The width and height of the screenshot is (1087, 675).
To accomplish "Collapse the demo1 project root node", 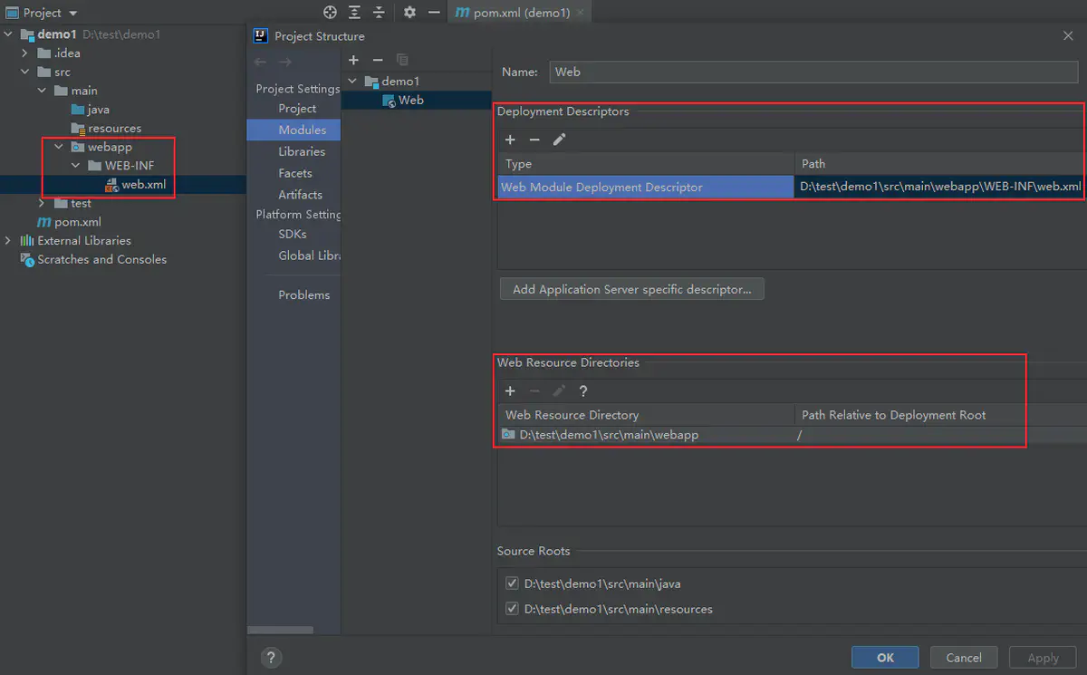I will 9,34.
